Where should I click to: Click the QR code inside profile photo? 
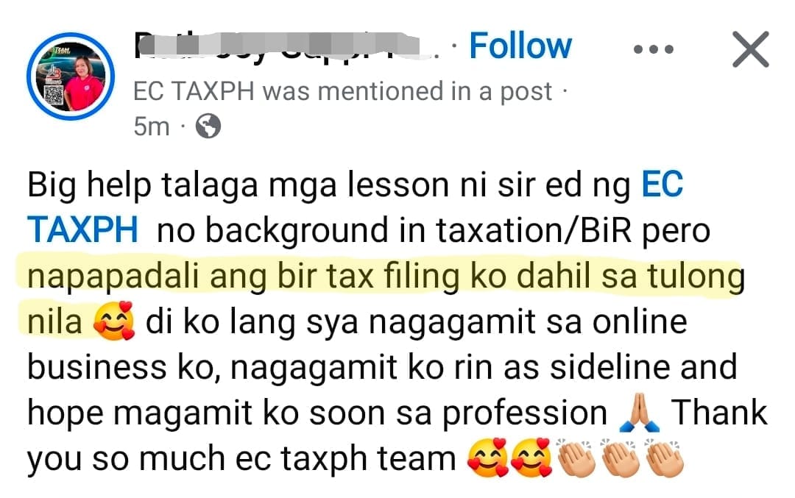click(53, 95)
